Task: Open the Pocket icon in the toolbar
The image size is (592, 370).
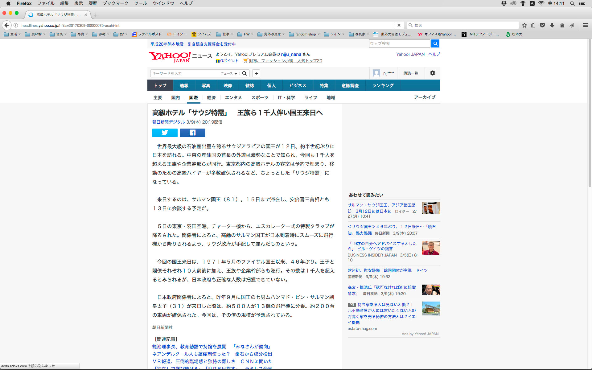Action: point(542,25)
